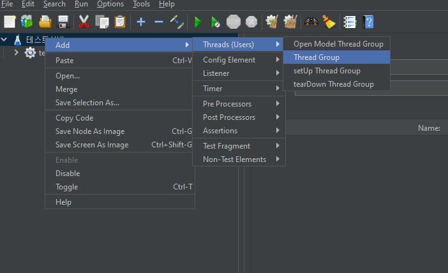Screen dimensions: 448x273
Task: Click the Collapse All minus icon
Action: pyautogui.click(x=158, y=22)
